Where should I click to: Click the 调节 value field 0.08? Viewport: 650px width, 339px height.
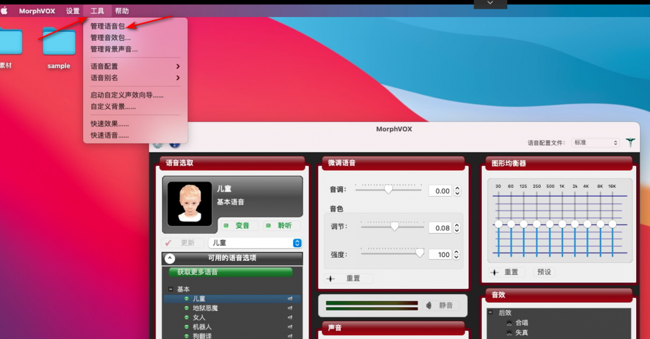(441, 228)
